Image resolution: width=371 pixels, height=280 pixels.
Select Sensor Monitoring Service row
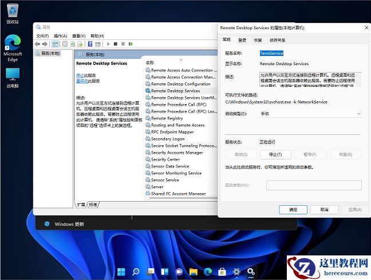point(181,173)
